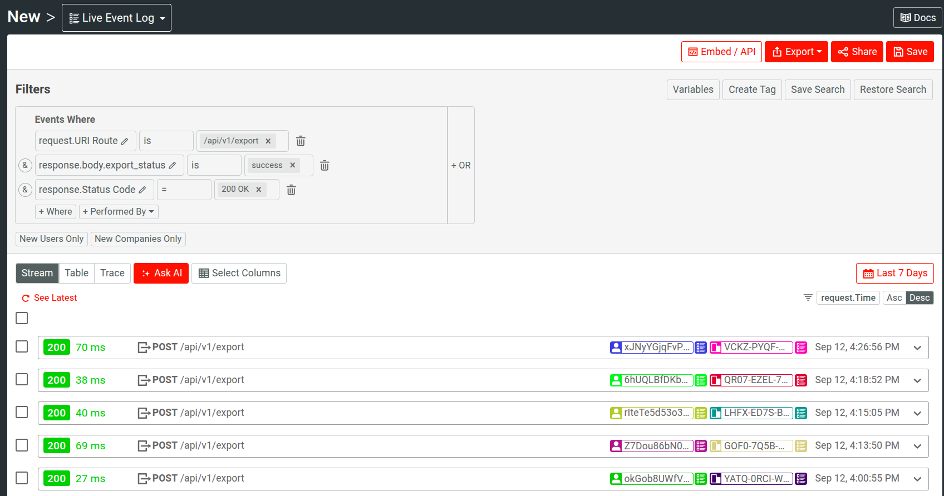Image resolution: width=944 pixels, height=496 pixels.
Task: Remove the /api/v1/export filter value
Action: point(268,141)
